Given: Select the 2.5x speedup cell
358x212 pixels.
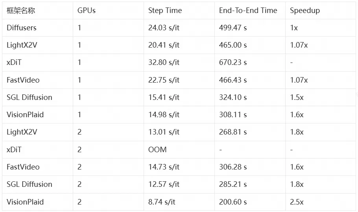Looking at the screenshot, I should click(x=297, y=202).
